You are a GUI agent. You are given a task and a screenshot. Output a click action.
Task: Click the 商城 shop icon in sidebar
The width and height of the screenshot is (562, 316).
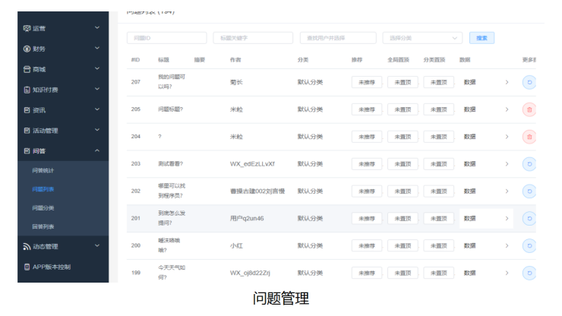tap(27, 69)
